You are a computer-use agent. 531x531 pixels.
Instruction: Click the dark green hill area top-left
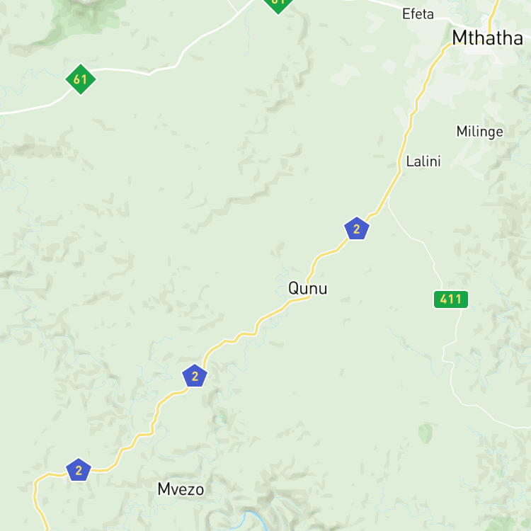pos(86,17)
